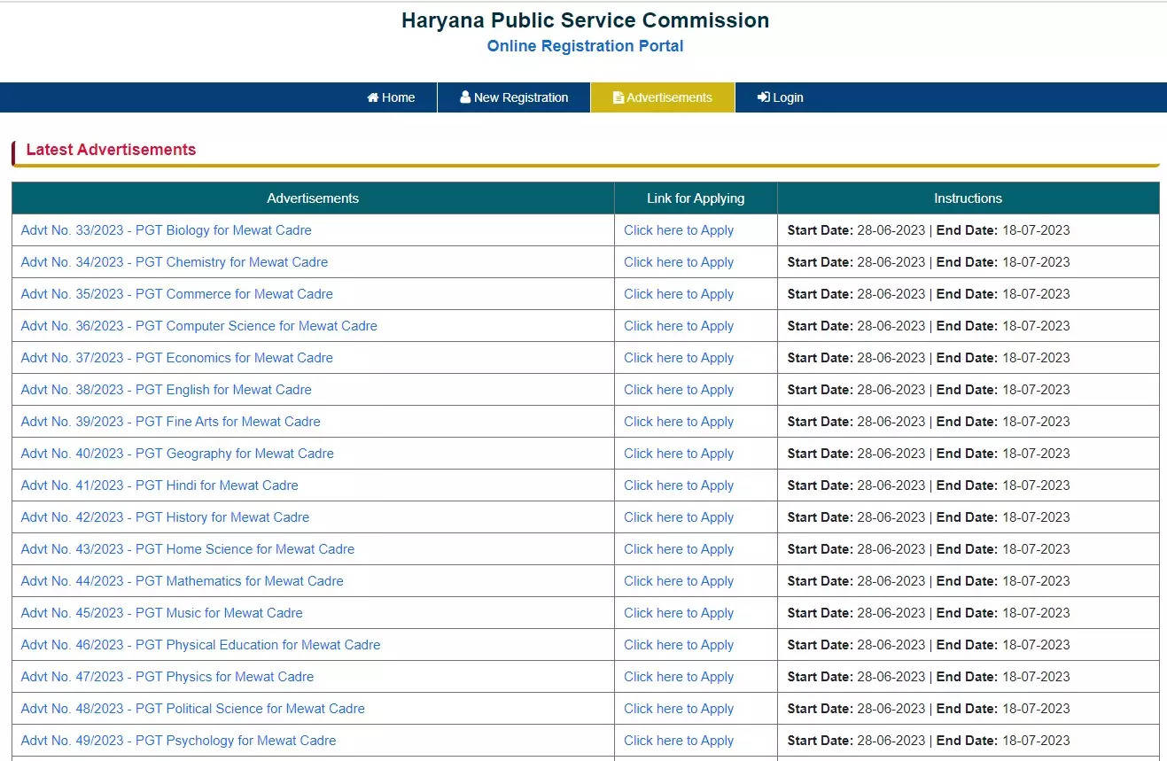This screenshot has height=761, width=1167.
Task: Click here to Apply for PGT Physics
Action: point(679,677)
